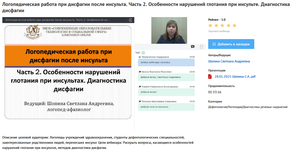Image resolution: width=298 pixels, height=153 pixels.
Task: Rate the webinar with the third star
Action: point(222,25)
